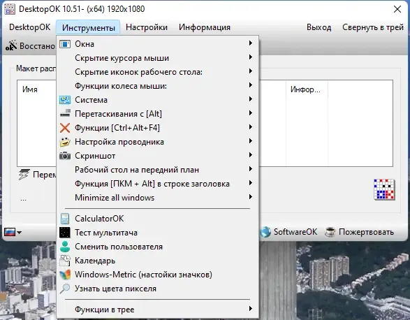Click the black Тест мультитача icon
410x320 pixels.
64,233
